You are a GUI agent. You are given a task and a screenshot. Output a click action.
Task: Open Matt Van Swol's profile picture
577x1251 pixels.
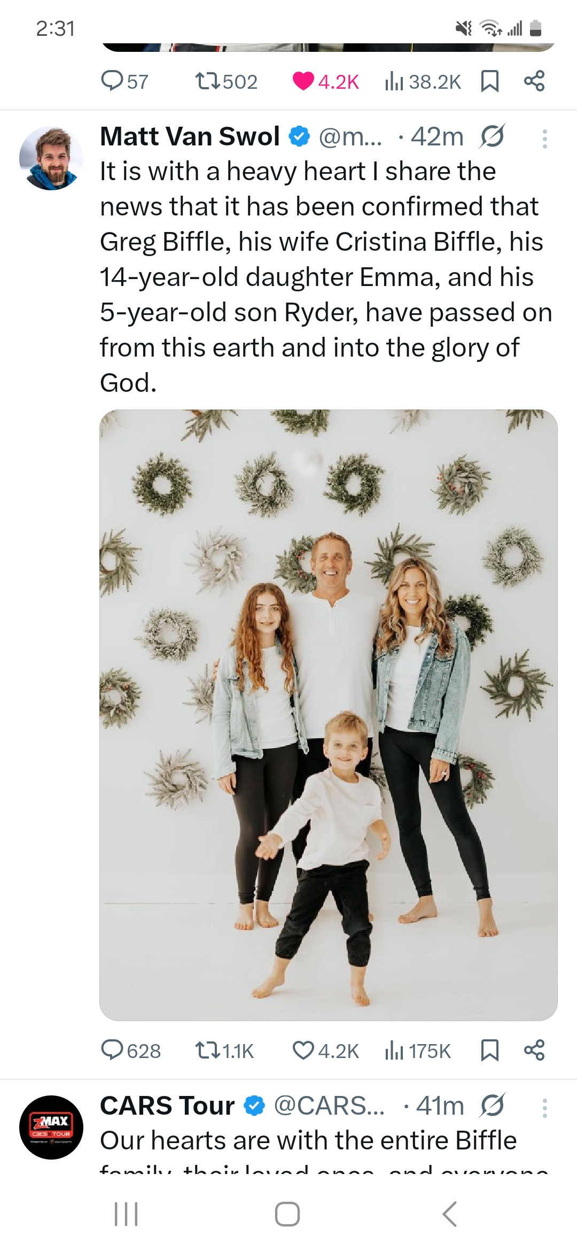pos(51,158)
